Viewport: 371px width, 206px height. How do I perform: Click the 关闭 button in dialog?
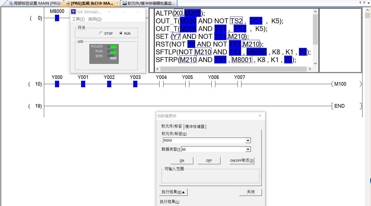coord(250,192)
